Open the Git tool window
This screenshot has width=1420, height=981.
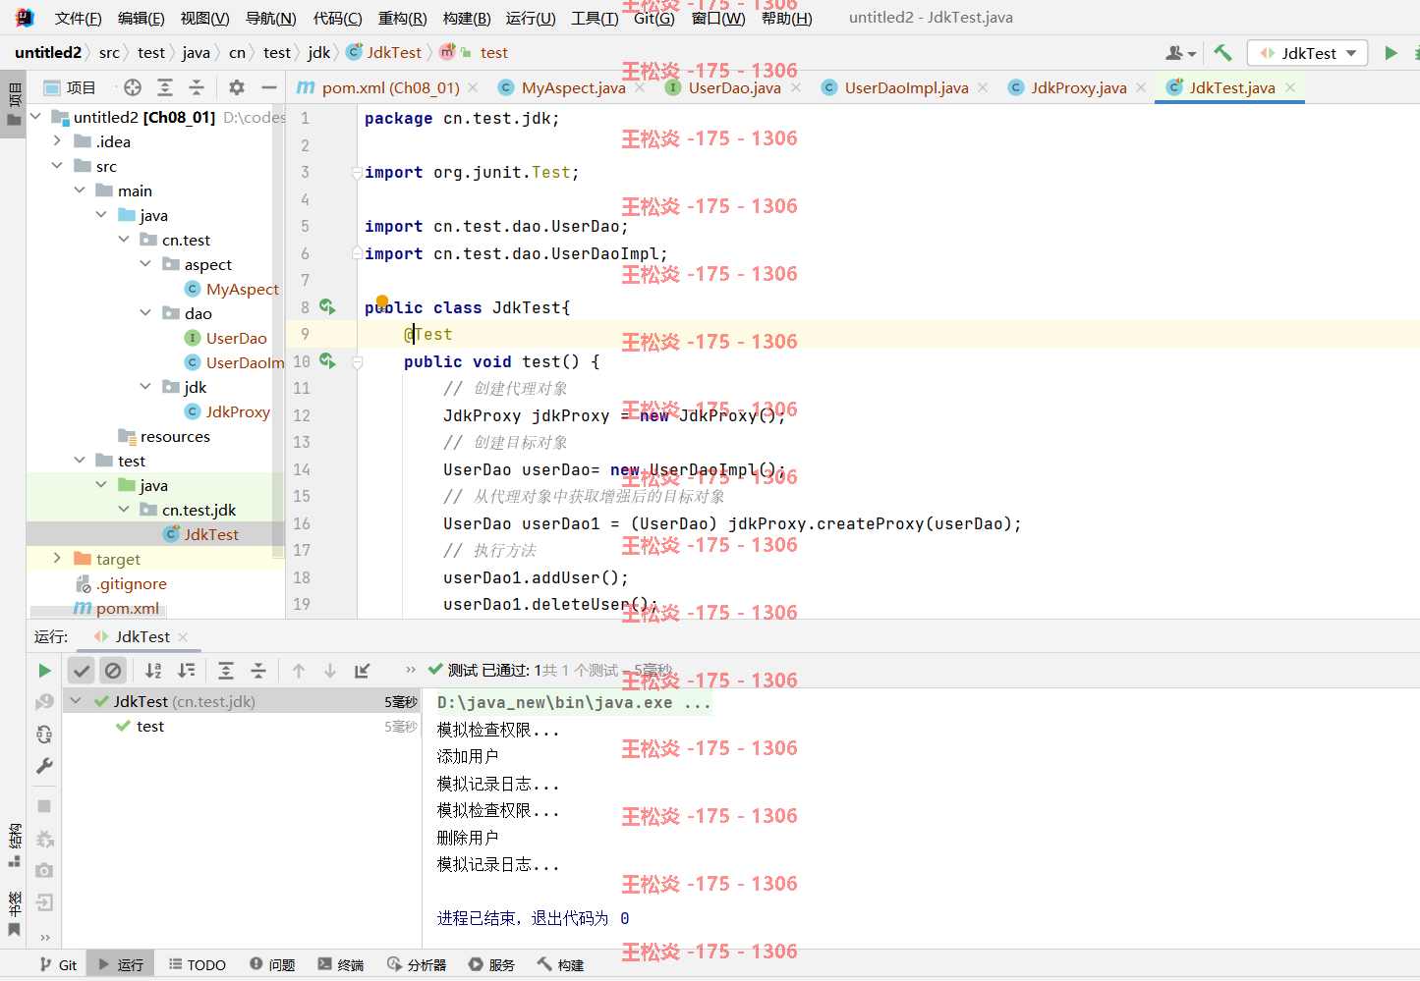tap(58, 965)
